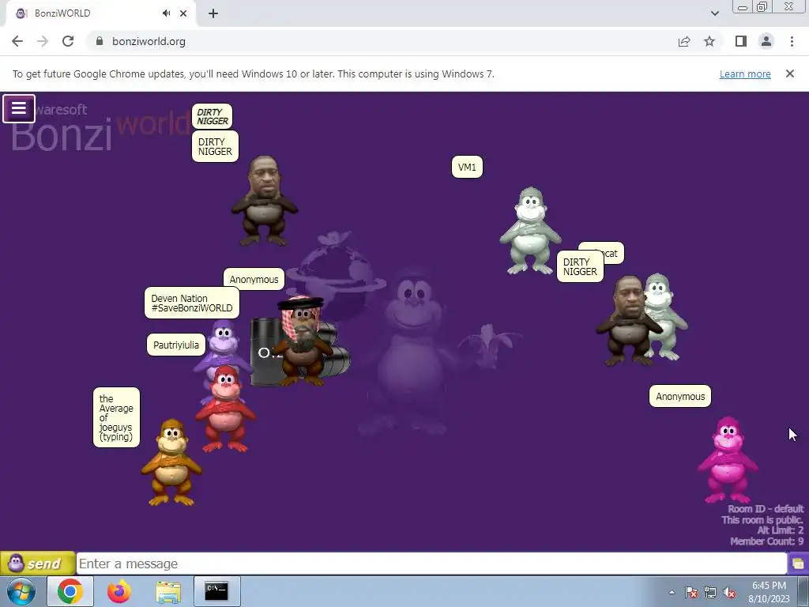
Task: Click Member Count: 9 text
Action: (766, 541)
